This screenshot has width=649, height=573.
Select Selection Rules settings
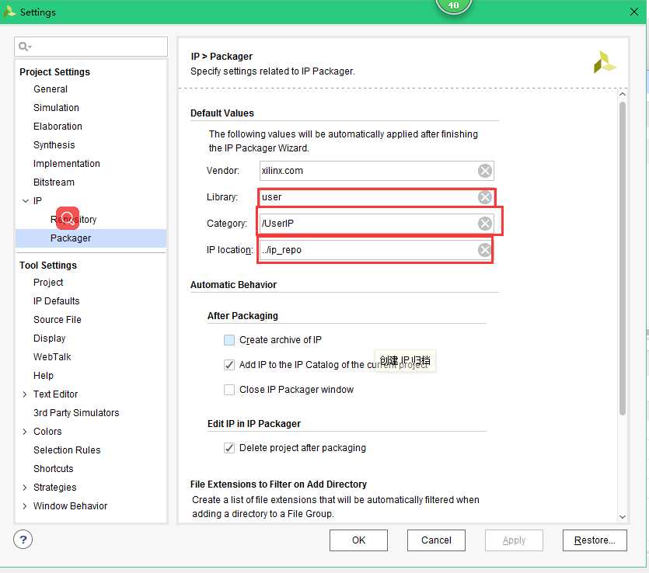click(67, 450)
